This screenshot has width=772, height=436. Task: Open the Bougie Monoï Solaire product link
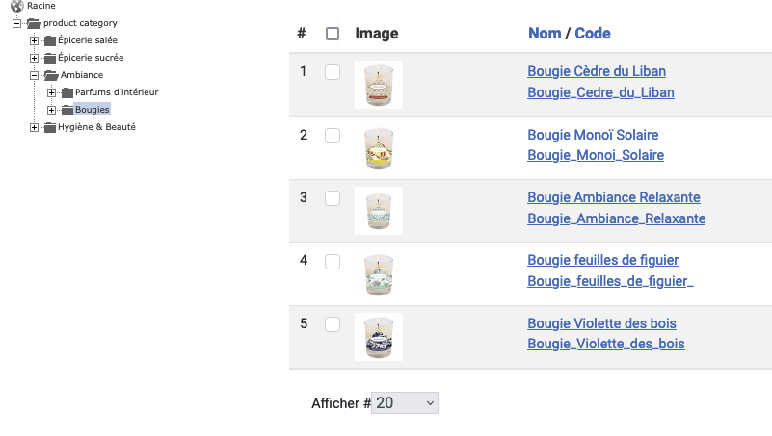(593, 135)
